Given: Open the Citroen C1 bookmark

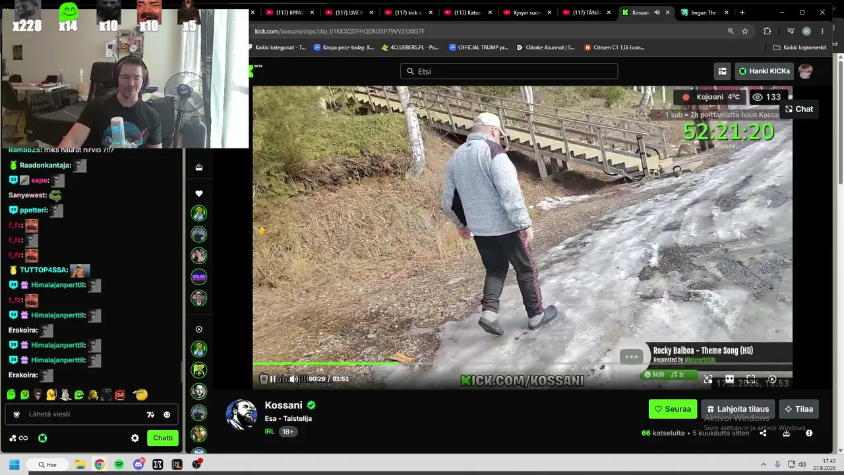Looking at the screenshot, I should (x=614, y=47).
